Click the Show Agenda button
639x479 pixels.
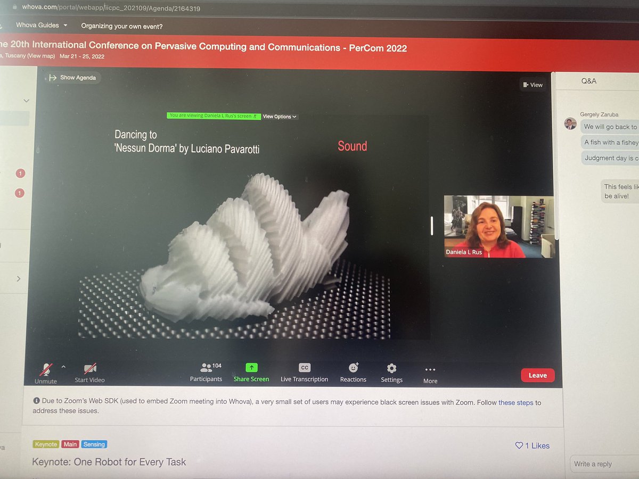(x=72, y=78)
